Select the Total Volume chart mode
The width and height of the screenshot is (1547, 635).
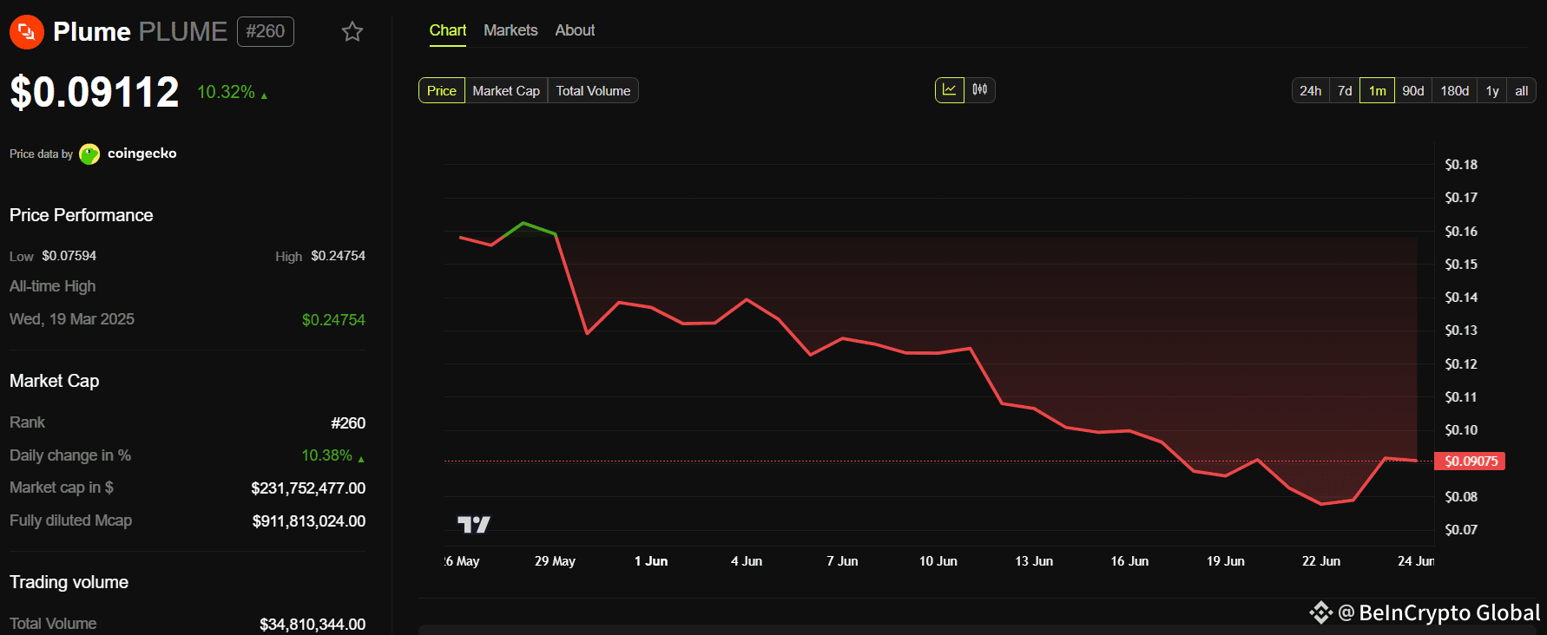(593, 90)
